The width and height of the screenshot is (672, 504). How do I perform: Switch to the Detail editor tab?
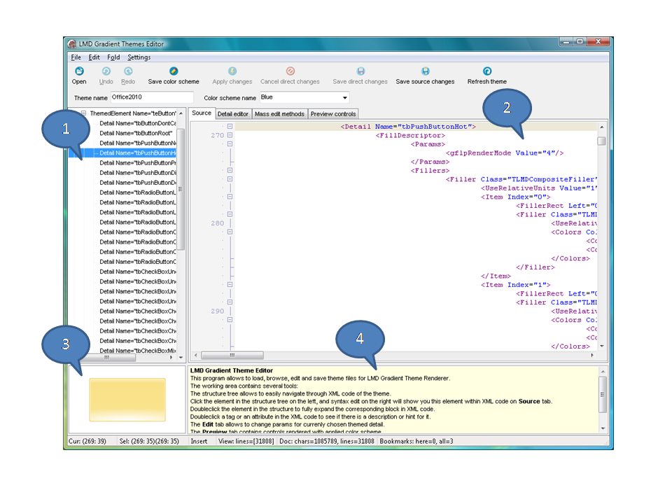233,114
